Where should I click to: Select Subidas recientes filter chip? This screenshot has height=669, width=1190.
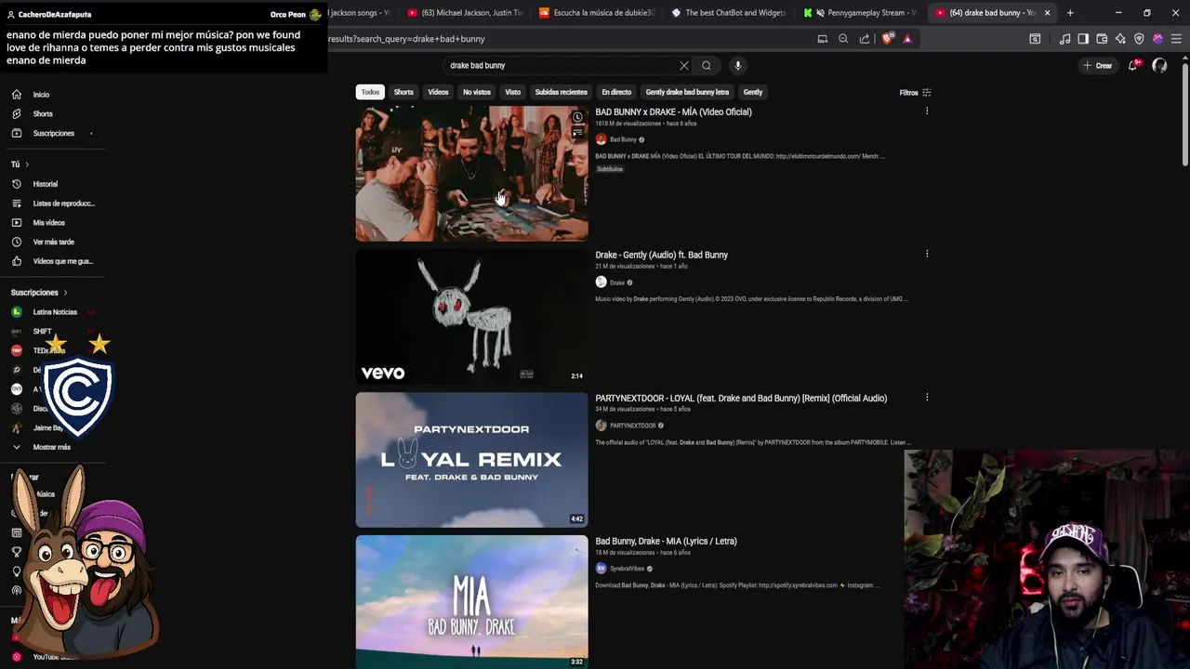click(561, 92)
